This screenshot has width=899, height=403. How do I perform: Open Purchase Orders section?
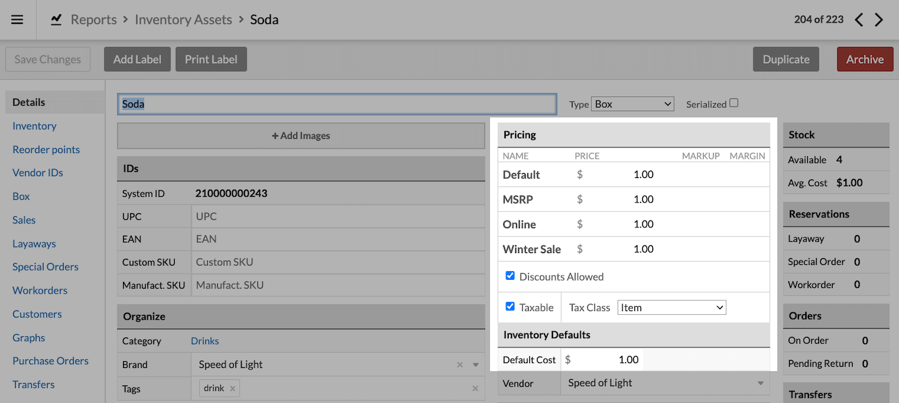[x=51, y=361]
